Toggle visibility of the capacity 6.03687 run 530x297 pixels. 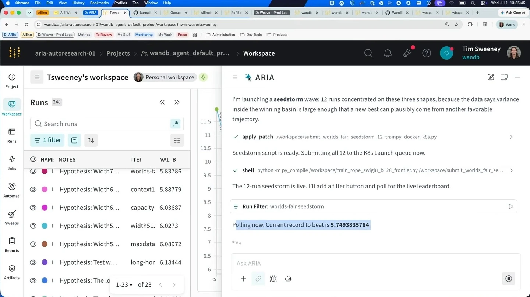(33, 208)
